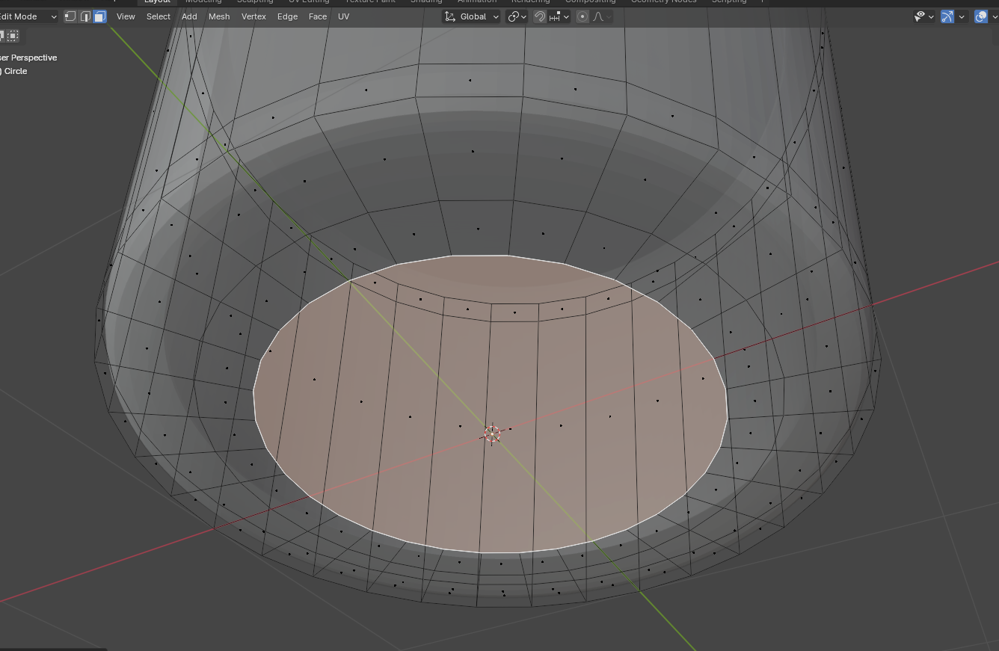The width and height of the screenshot is (999, 651).
Task: Open the snapping options dropdown
Action: point(559,16)
